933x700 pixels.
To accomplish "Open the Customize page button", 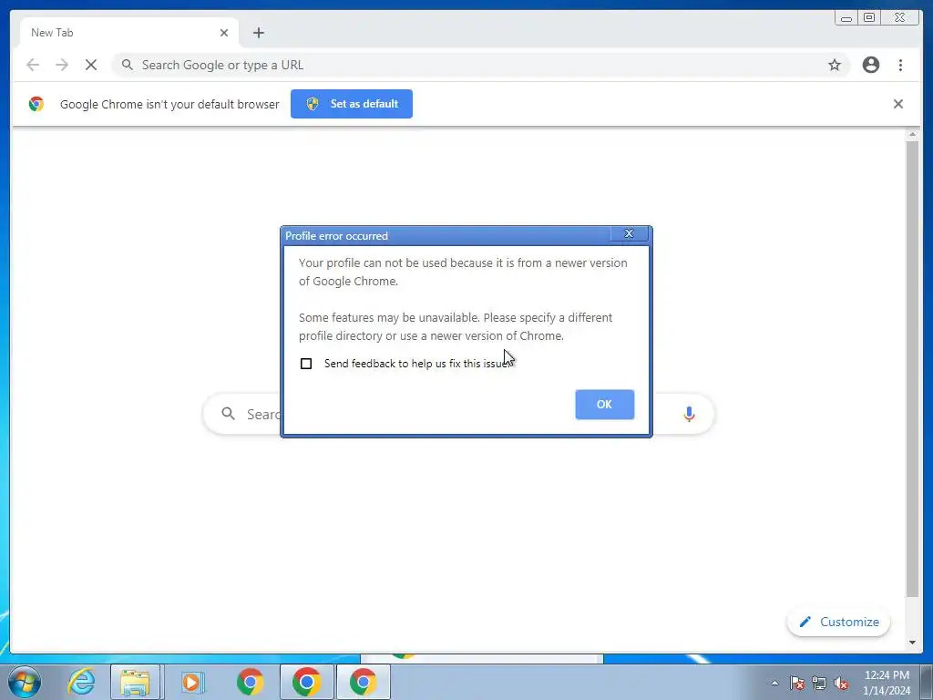I will pyautogui.click(x=839, y=622).
